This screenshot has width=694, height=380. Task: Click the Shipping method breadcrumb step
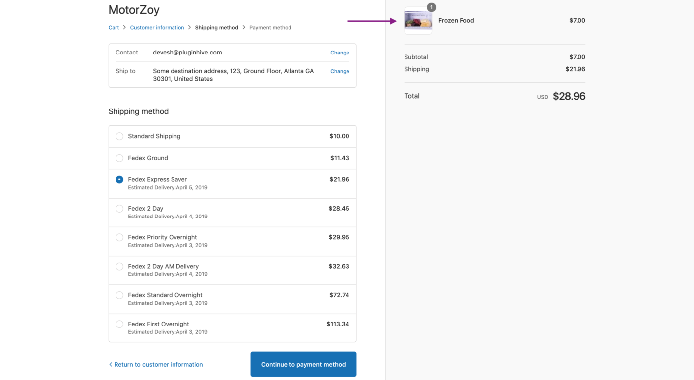(x=217, y=28)
